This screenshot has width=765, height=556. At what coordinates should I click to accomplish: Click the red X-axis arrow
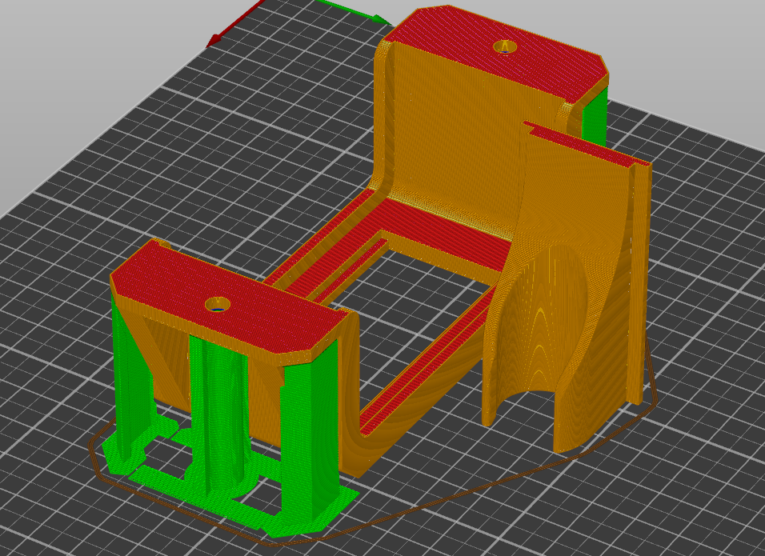pyautogui.click(x=235, y=23)
